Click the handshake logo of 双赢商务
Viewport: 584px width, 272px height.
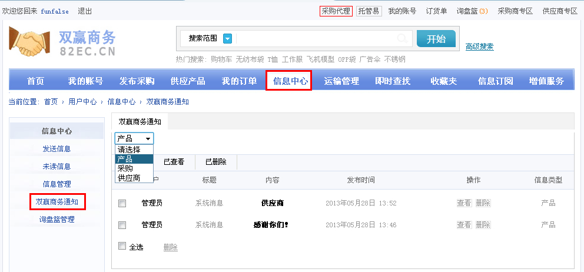[29, 42]
